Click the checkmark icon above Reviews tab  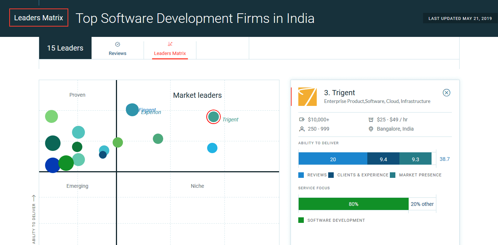coord(117,44)
